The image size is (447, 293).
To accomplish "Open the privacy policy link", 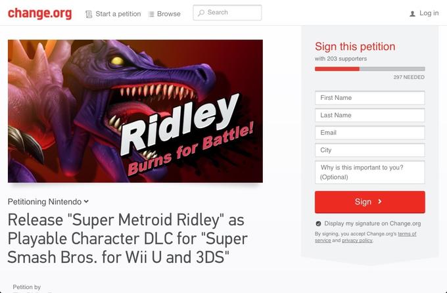I will click(x=357, y=240).
